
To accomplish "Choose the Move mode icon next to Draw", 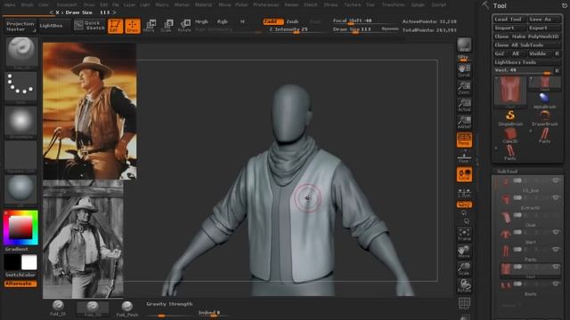I will [x=150, y=26].
